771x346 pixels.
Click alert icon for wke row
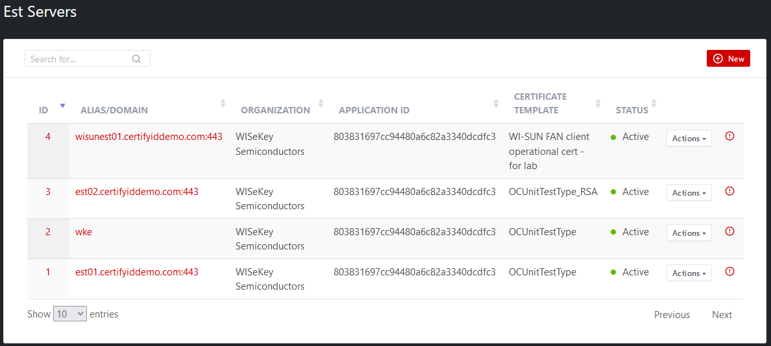(729, 231)
